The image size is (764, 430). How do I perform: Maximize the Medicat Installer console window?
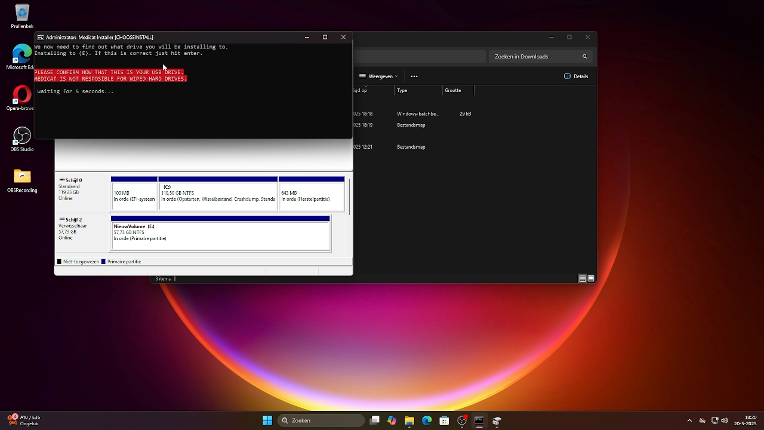point(325,37)
